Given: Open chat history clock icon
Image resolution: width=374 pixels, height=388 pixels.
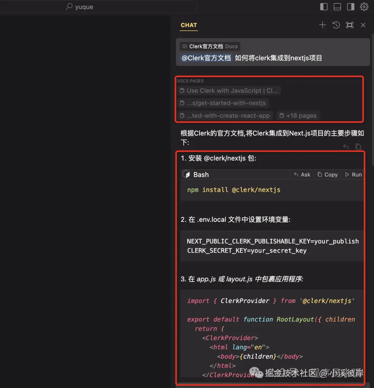Looking at the screenshot, I should pyautogui.click(x=336, y=25).
